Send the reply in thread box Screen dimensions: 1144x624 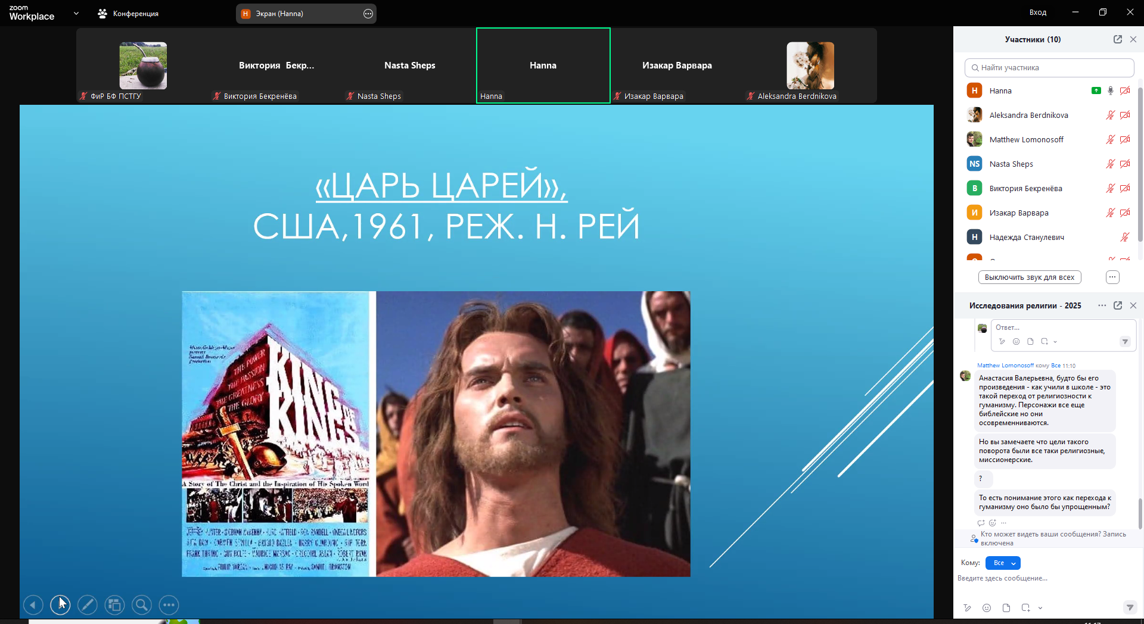1125,342
